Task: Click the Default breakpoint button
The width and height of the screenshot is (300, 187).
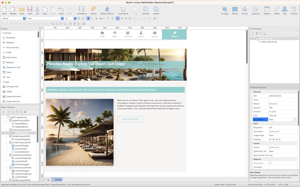Action: (x=57, y=179)
